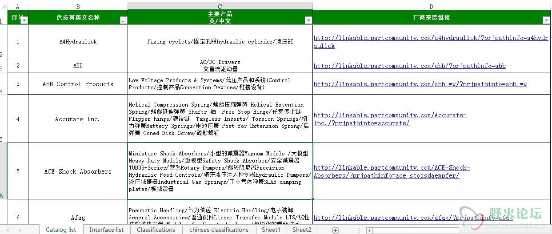Open the 厂商深度链接 column filter dropdown
The height and width of the screenshot is (234, 552).
click(x=546, y=20)
